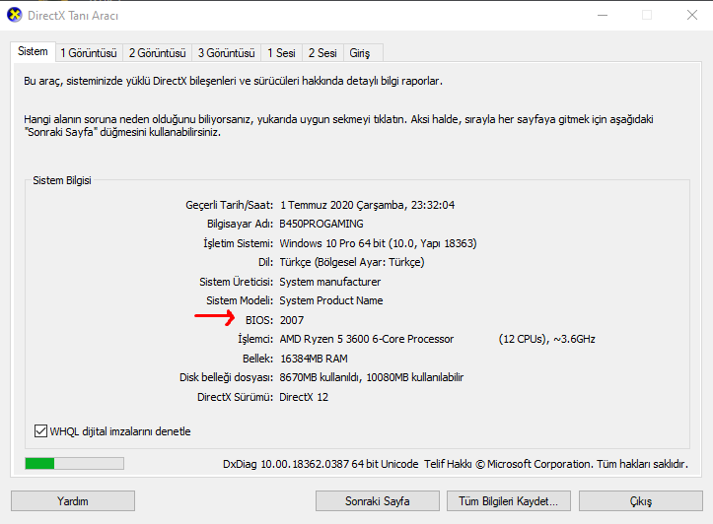This screenshot has height=524, width=713.
Task: Toggle WHQL dijital imzalarını denetle checkbox
Action: coord(40,430)
